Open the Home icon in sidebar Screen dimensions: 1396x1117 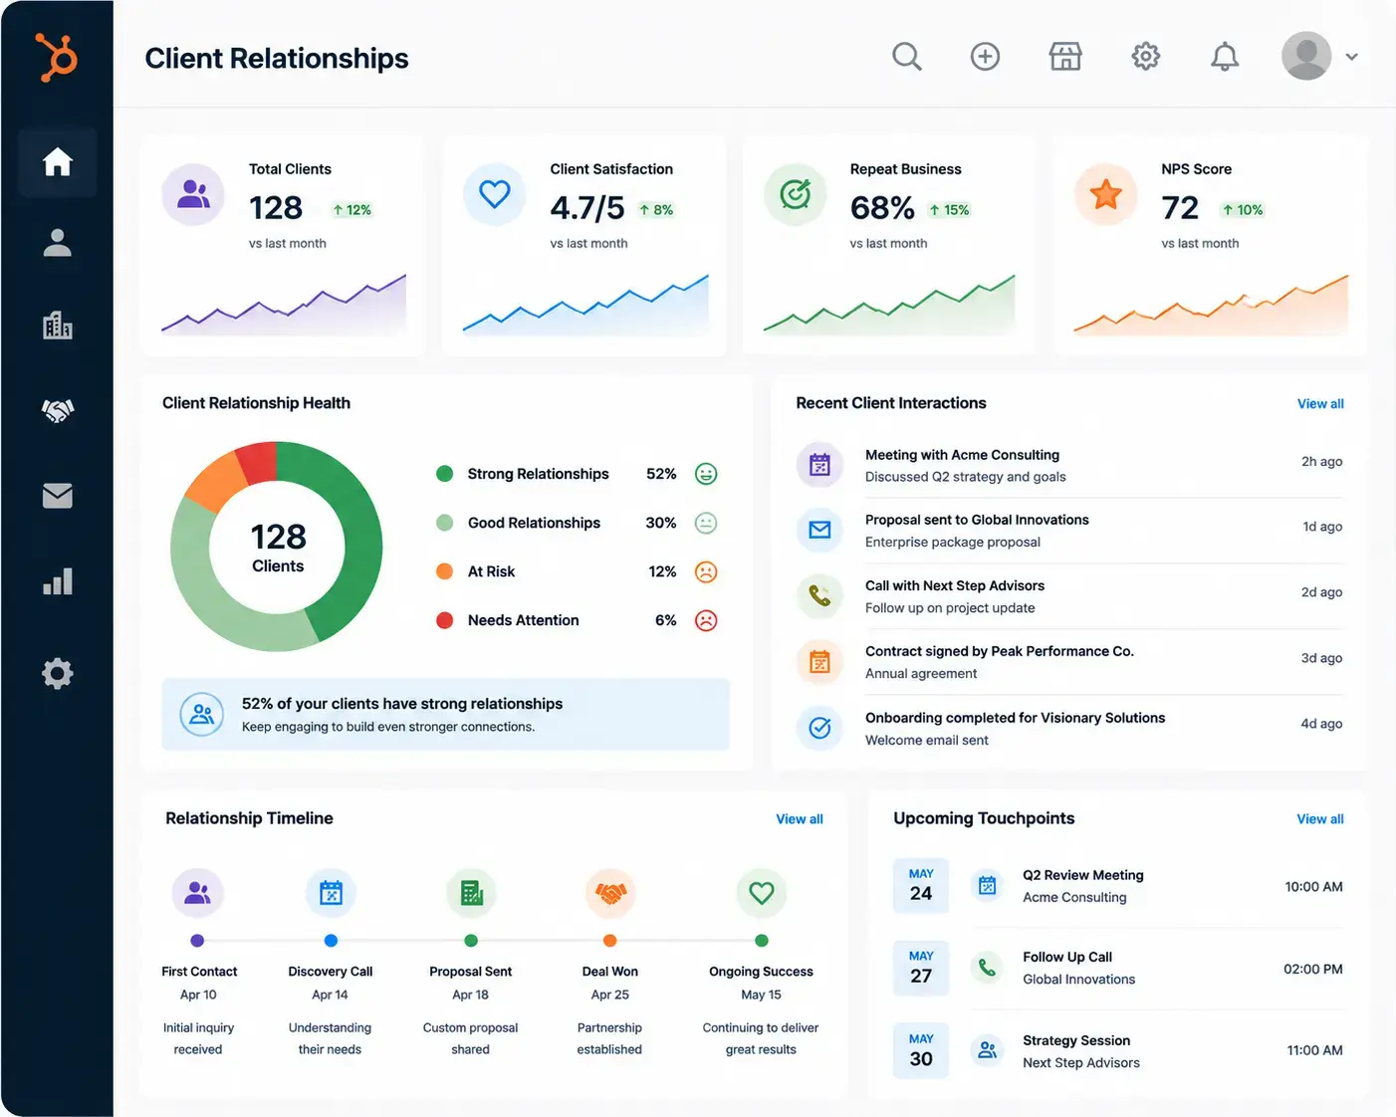coord(58,161)
